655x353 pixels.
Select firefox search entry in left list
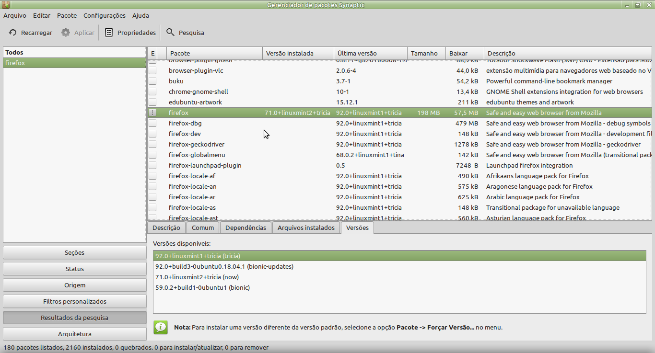[75, 63]
